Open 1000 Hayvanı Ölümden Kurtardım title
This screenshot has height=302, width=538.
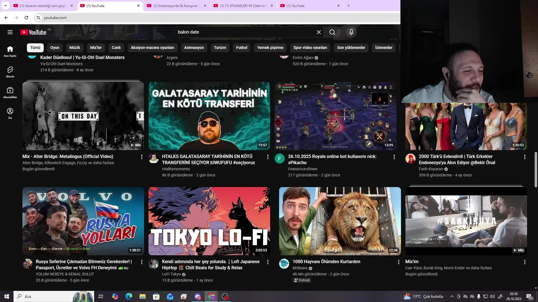tap(326, 262)
